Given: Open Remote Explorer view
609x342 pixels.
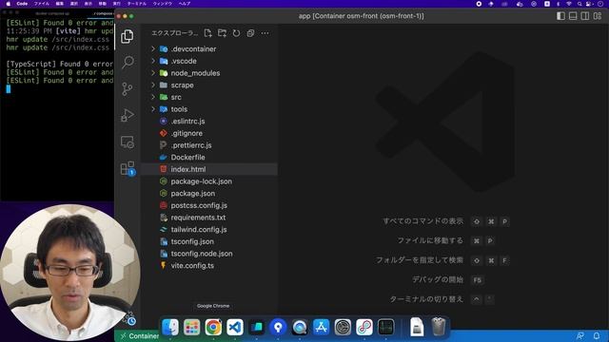Looking at the screenshot, I should pyautogui.click(x=128, y=142).
